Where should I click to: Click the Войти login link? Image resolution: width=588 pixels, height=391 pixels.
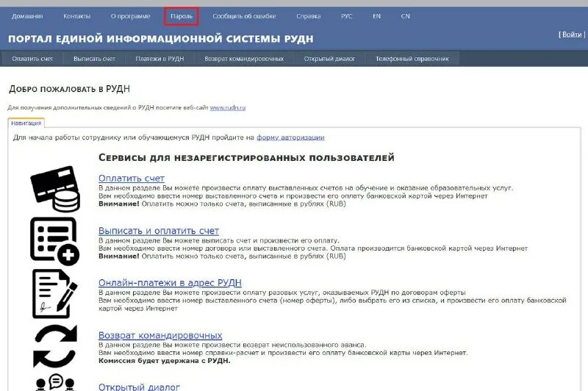(572, 34)
